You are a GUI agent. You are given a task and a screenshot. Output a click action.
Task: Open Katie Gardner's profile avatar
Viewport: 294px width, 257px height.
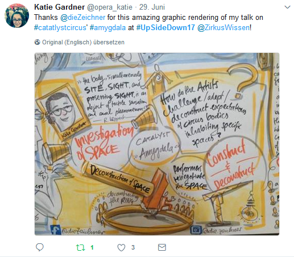tap(16, 15)
